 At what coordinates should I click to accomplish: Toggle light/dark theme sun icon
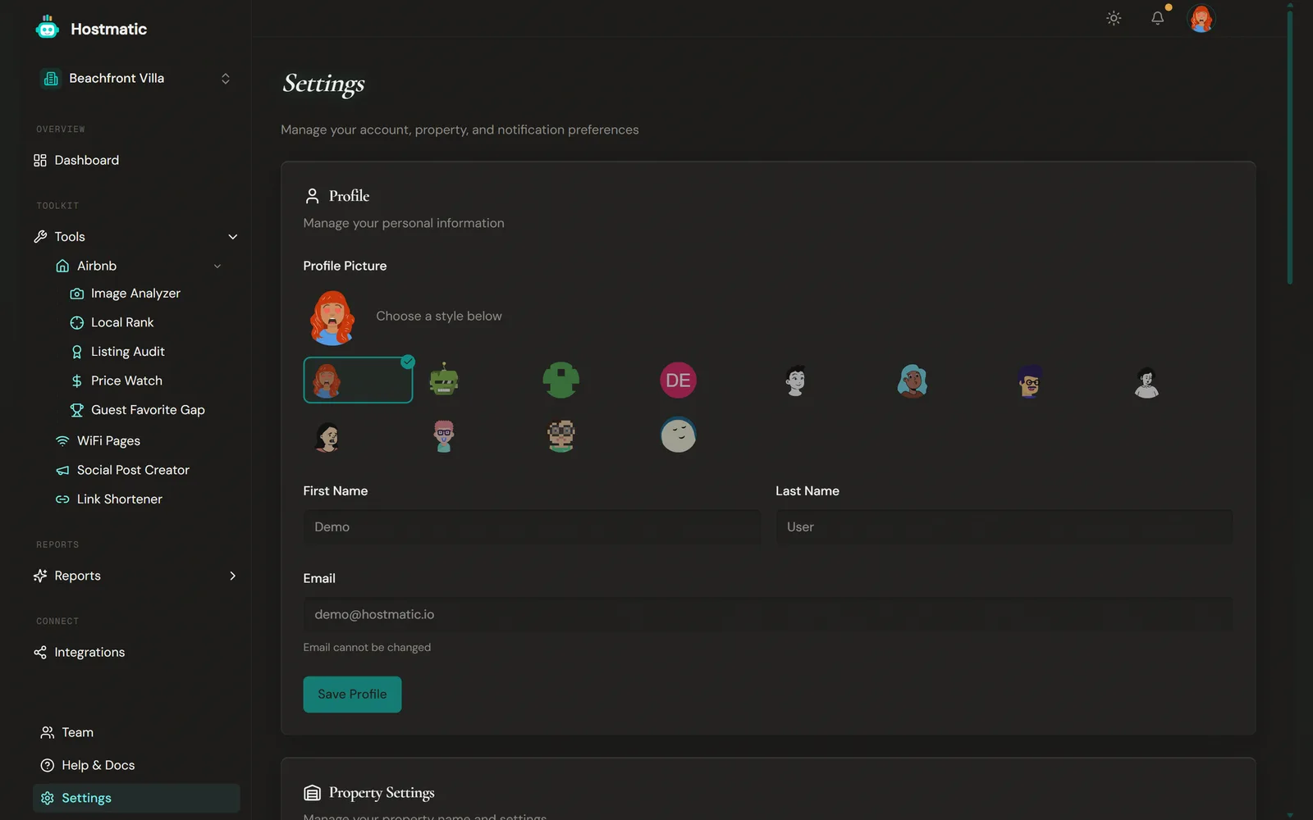point(1114,18)
